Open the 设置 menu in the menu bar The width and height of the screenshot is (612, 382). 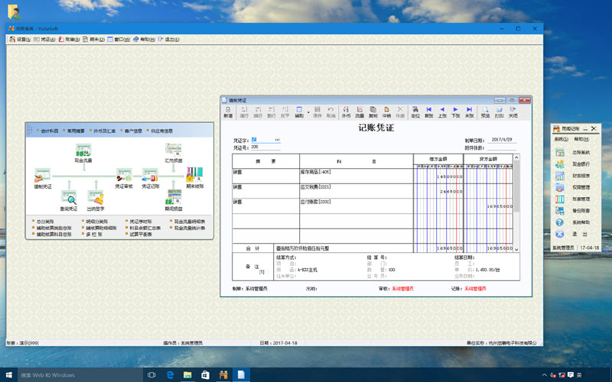[x=20, y=39]
